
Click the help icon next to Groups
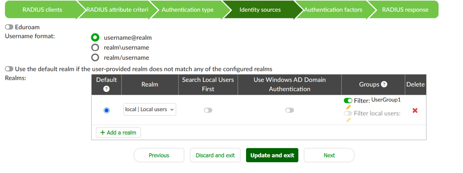click(384, 84)
